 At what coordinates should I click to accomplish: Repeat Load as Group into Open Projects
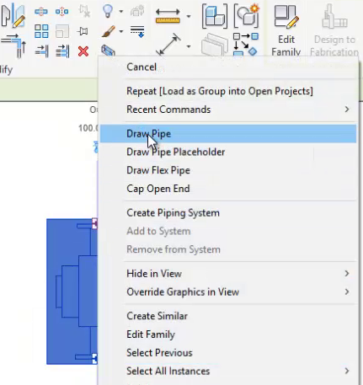tap(228, 91)
